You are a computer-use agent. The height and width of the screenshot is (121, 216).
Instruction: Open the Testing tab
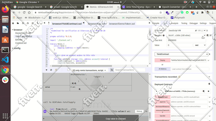[x=184, y=23]
